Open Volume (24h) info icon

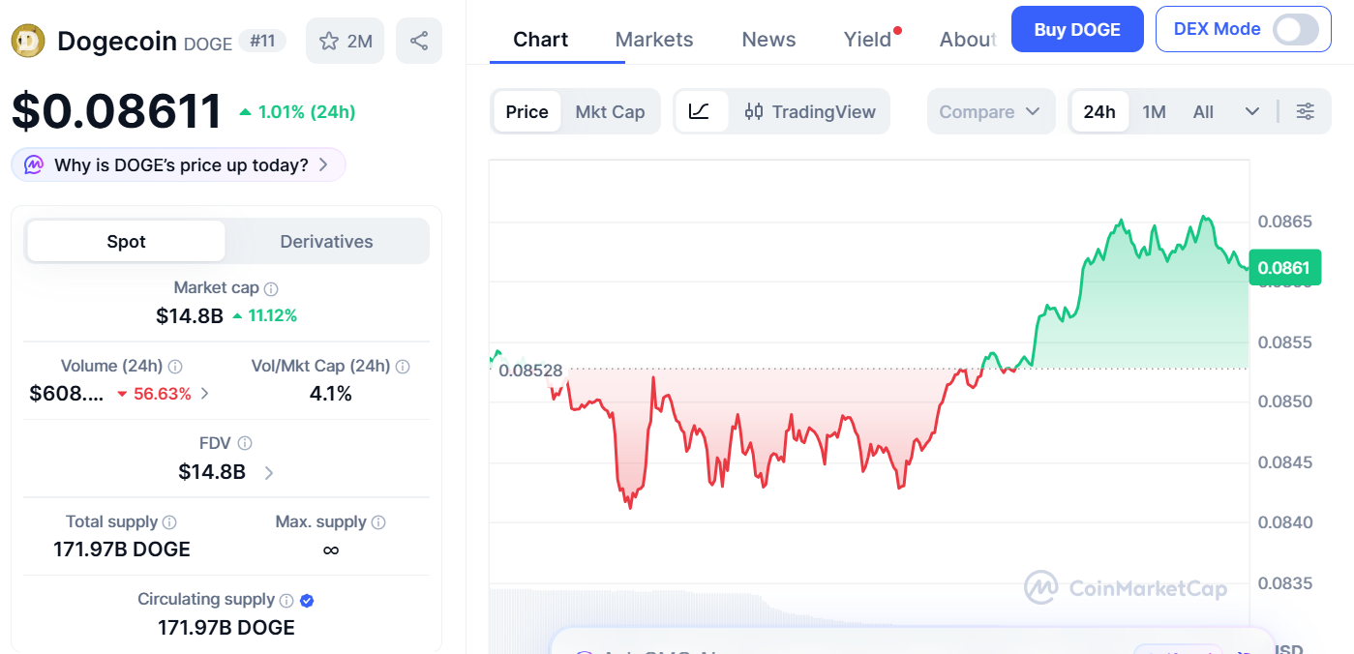point(175,367)
